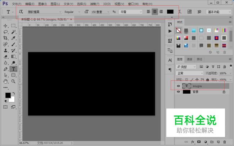Open the opacity 不透明度 dropdown arrow
The height and width of the screenshot is (146, 234).
pyautogui.click(x=230, y=74)
